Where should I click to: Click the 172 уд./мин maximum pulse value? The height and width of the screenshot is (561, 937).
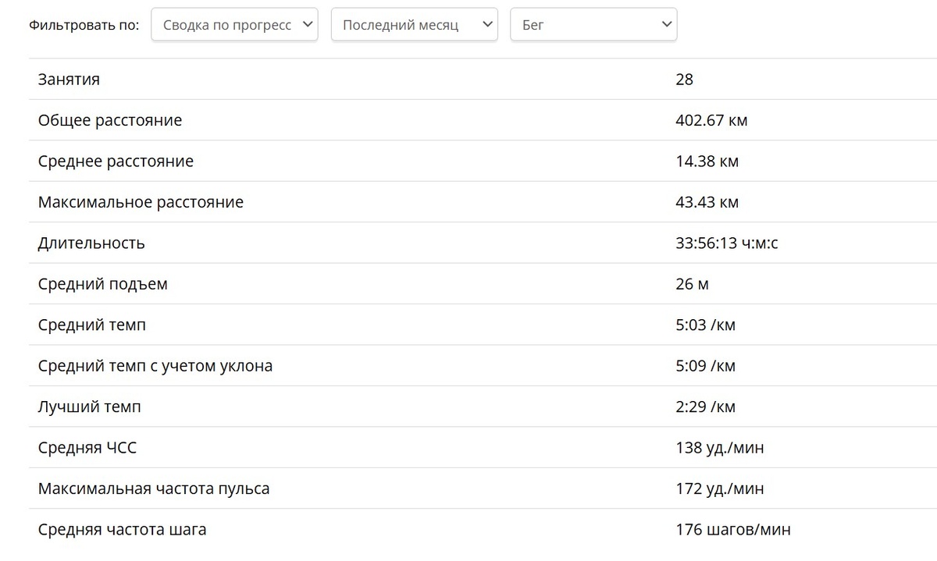click(719, 488)
